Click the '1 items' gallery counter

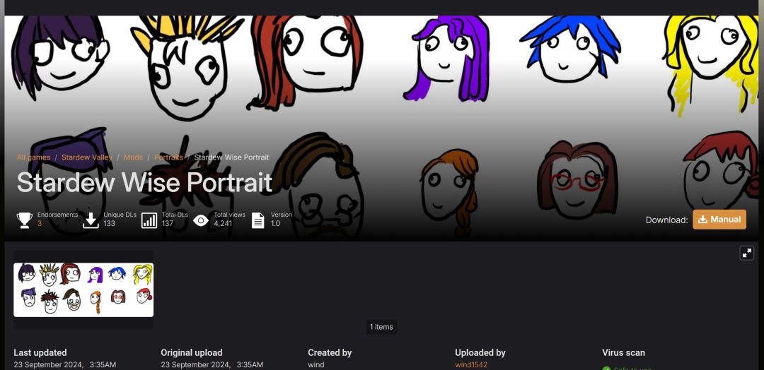[381, 327]
